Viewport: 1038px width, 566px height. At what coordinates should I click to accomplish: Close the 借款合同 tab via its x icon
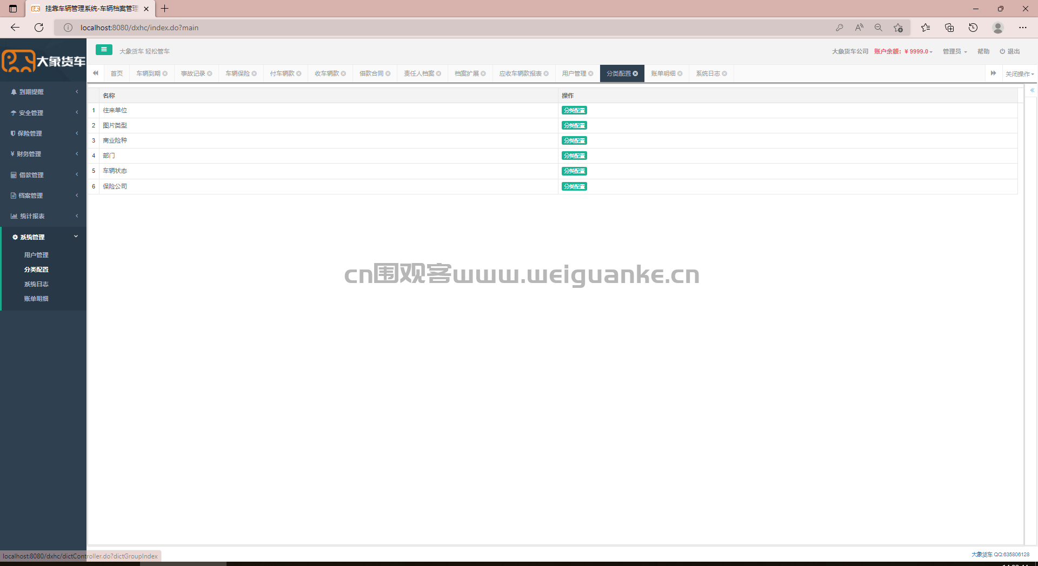[x=388, y=73]
